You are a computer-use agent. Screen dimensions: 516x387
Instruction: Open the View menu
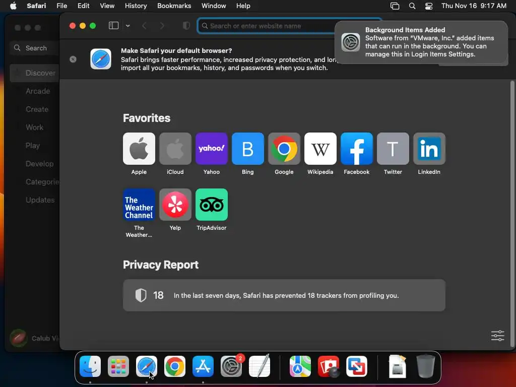tap(107, 6)
